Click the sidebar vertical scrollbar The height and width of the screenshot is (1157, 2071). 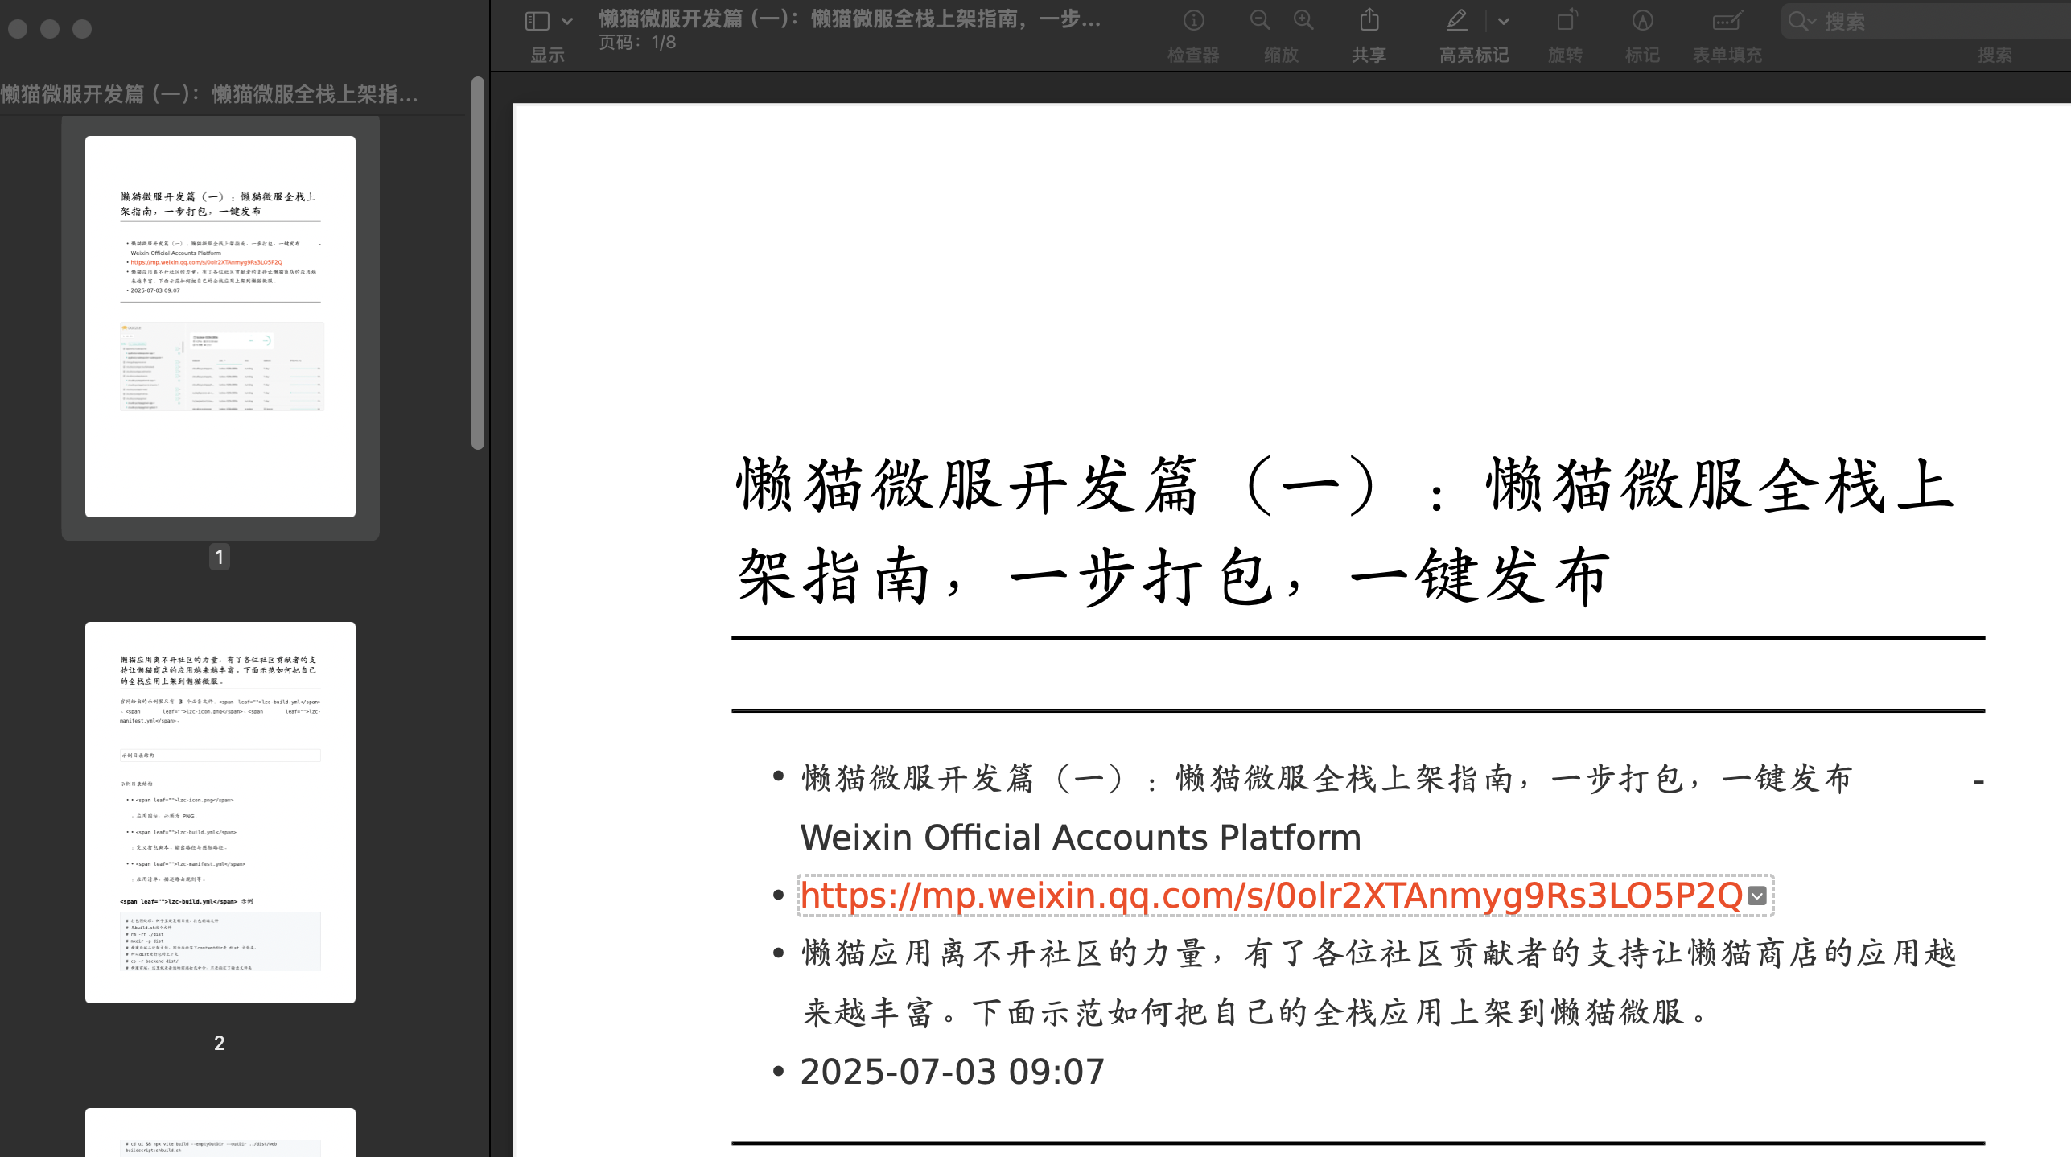[x=478, y=263]
